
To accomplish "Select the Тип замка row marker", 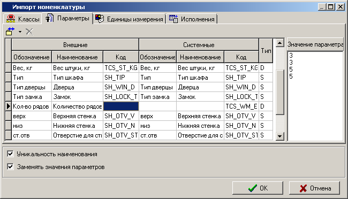I will pyautogui.click(x=8, y=97).
